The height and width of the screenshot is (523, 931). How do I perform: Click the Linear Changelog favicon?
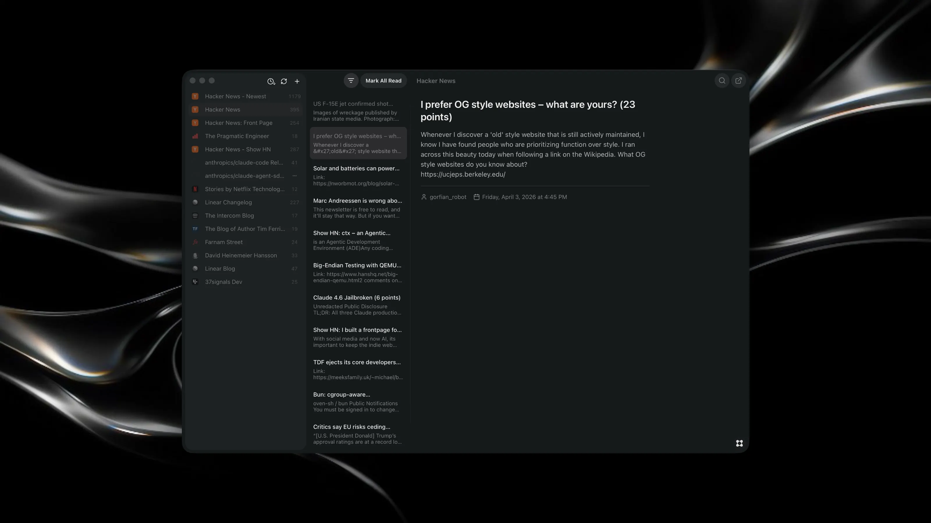pyautogui.click(x=195, y=202)
